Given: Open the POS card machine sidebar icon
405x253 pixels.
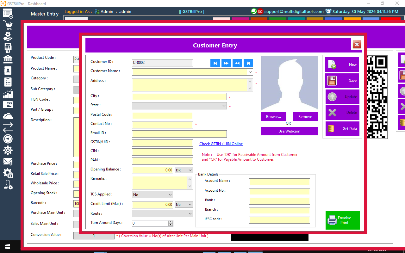Looking at the screenshot, I should (8, 48).
